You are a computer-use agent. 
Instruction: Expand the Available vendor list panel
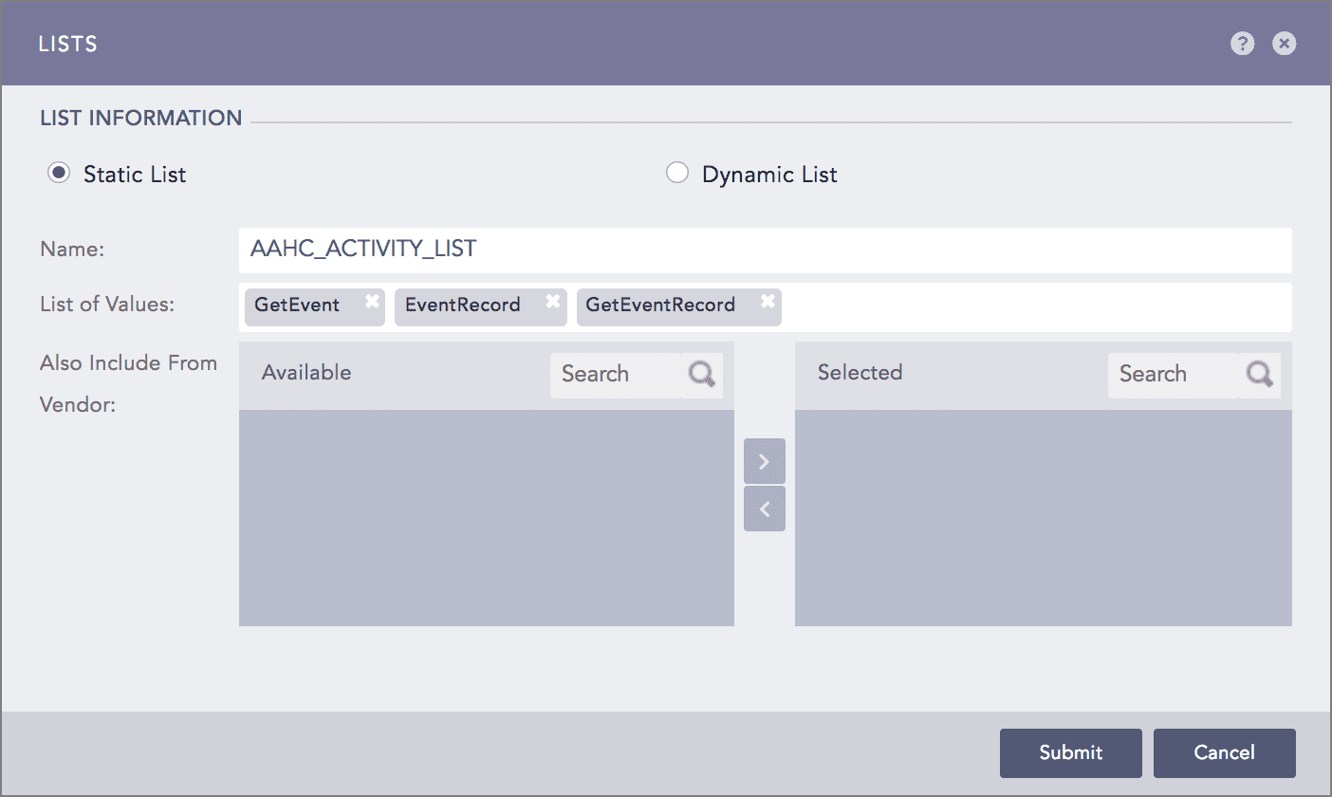[486, 517]
